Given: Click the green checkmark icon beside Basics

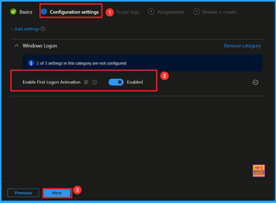Looking at the screenshot, I should (x=14, y=12).
